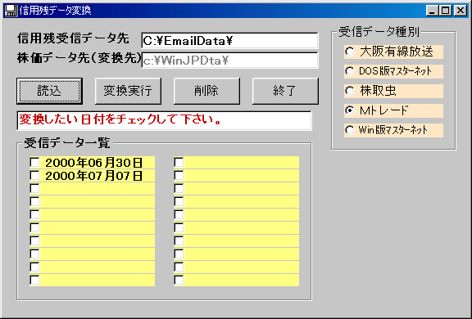Maximize the 信用残データ変換 window
472x319 pixels.
pyautogui.click(x=445, y=11)
